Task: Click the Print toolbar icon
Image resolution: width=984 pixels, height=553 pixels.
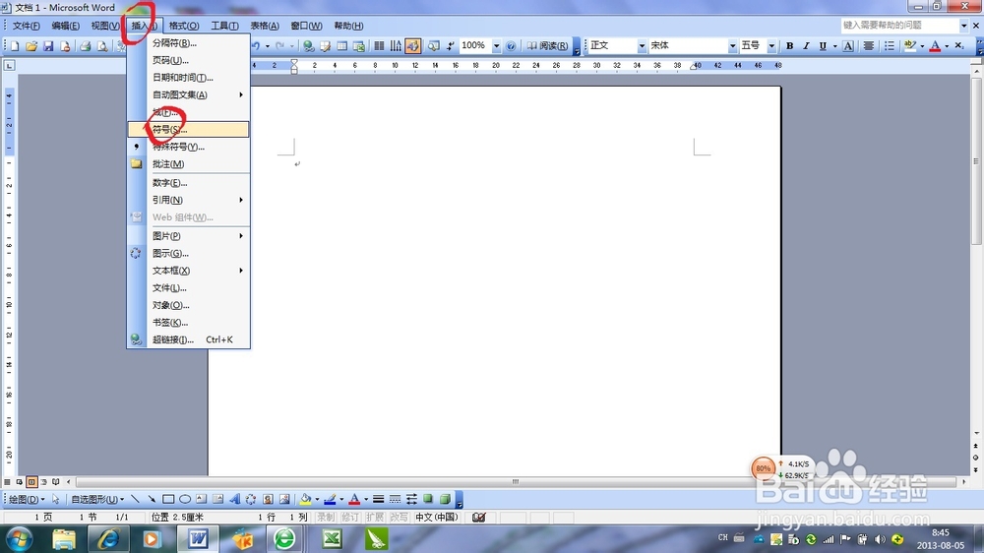Action: point(86,46)
